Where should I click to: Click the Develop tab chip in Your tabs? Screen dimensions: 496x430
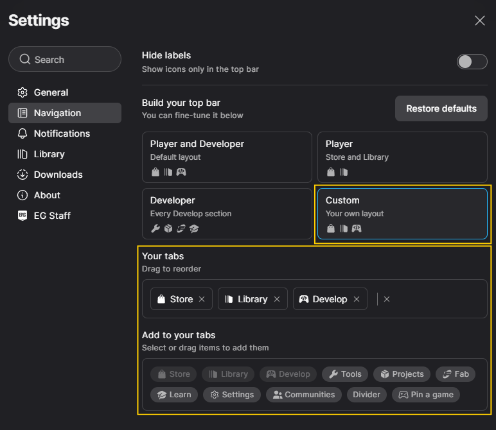click(330, 299)
